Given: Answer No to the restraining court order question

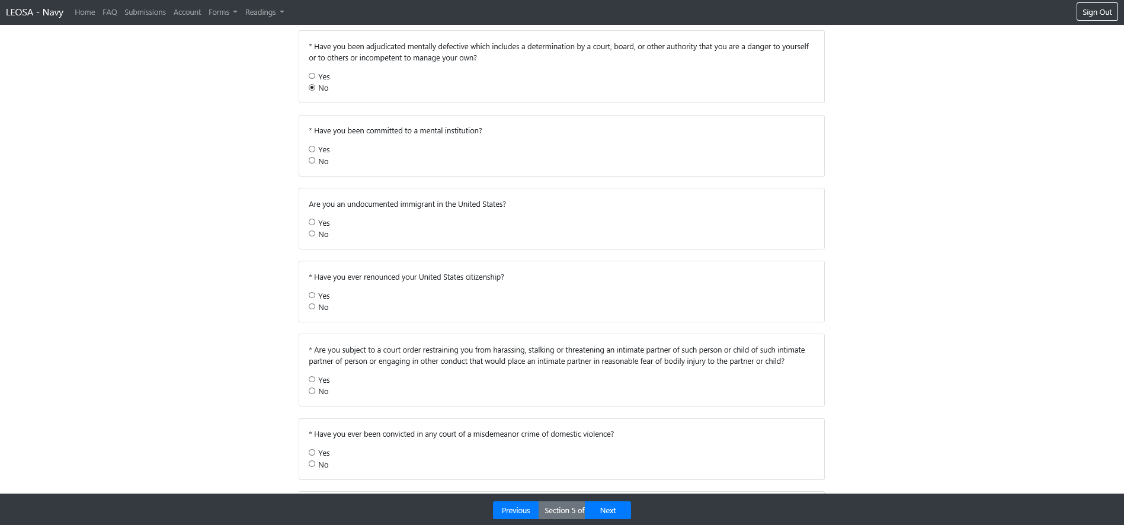Looking at the screenshot, I should coord(312,391).
